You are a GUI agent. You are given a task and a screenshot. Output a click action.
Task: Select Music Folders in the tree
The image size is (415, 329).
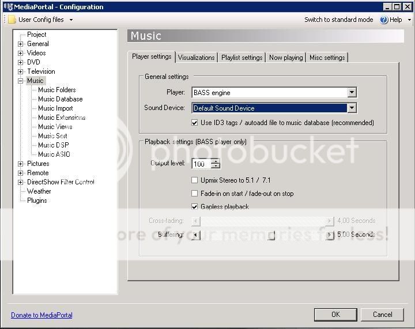click(x=57, y=90)
